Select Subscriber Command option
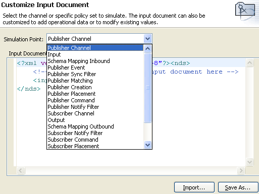Viewport: 259px width, 194px height. coord(95,140)
